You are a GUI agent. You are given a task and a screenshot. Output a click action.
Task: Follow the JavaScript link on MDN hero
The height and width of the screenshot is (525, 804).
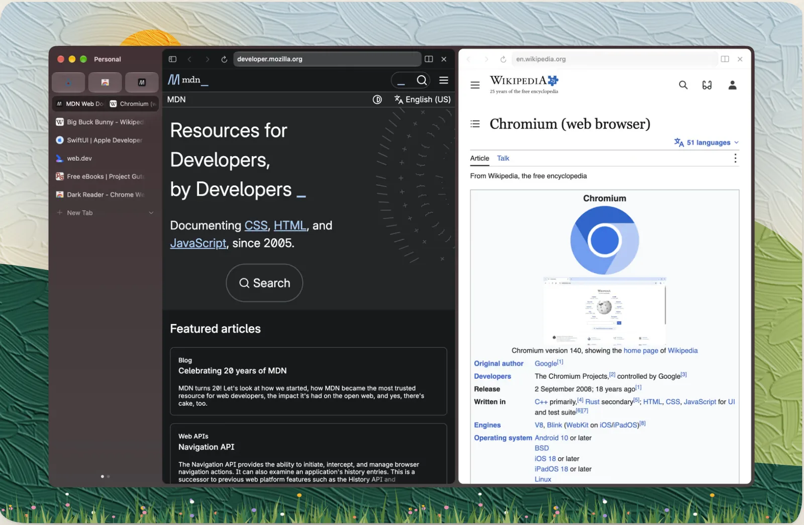pyautogui.click(x=198, y=243)
